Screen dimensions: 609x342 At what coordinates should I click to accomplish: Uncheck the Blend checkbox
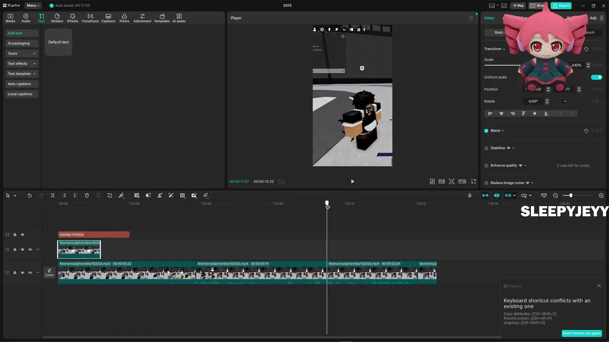(x=486, y=131)
